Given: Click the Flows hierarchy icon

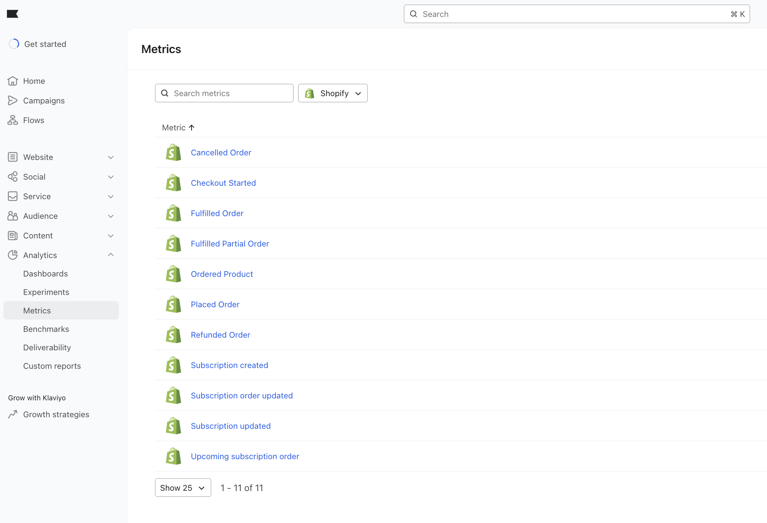Looking at the screenshot, I should coord(13,120).
